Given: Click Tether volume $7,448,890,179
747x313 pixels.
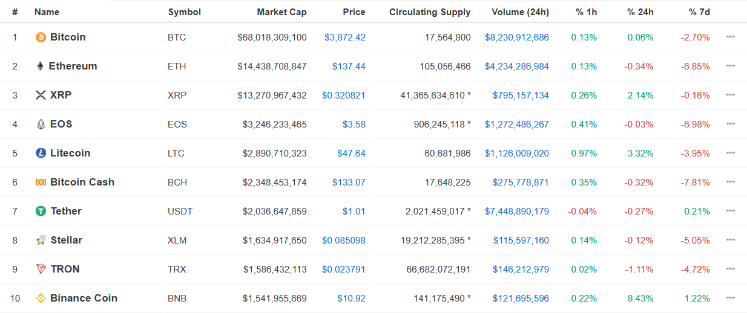Looking at the screenshot, I should [517, 211].
